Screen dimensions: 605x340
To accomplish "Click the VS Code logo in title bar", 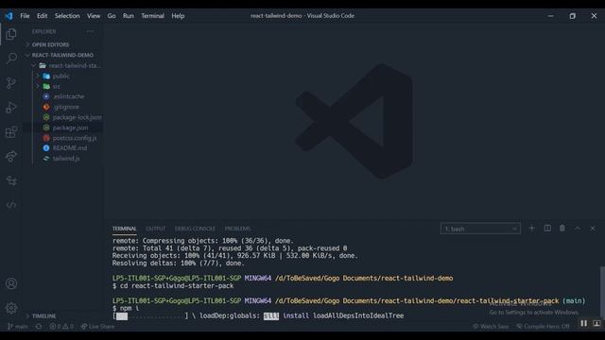I will pos(9,16).
